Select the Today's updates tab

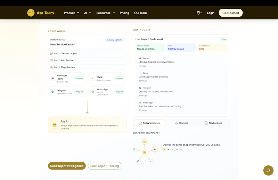(x=149, y=123)
